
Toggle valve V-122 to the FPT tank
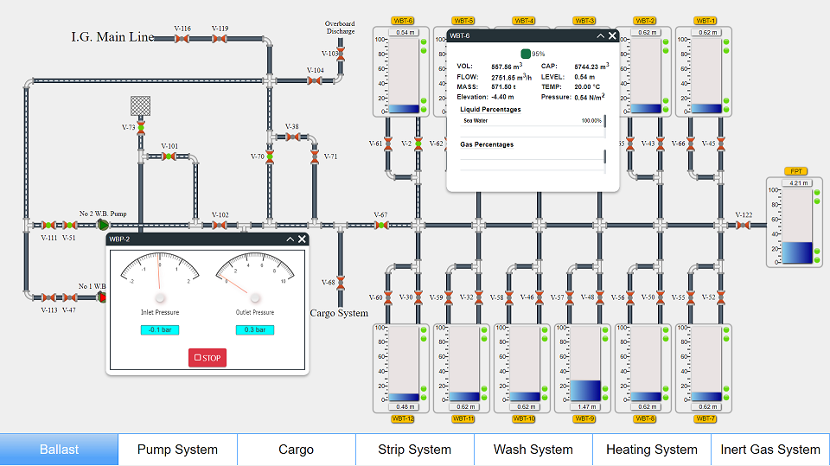coord(744,225)
